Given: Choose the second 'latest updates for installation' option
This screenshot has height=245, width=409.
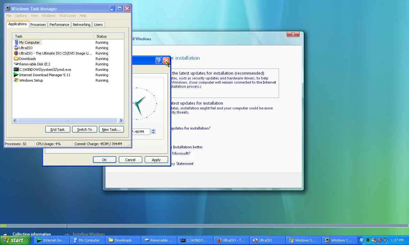Looking at the screenshot, I should [x=221, y=108].
